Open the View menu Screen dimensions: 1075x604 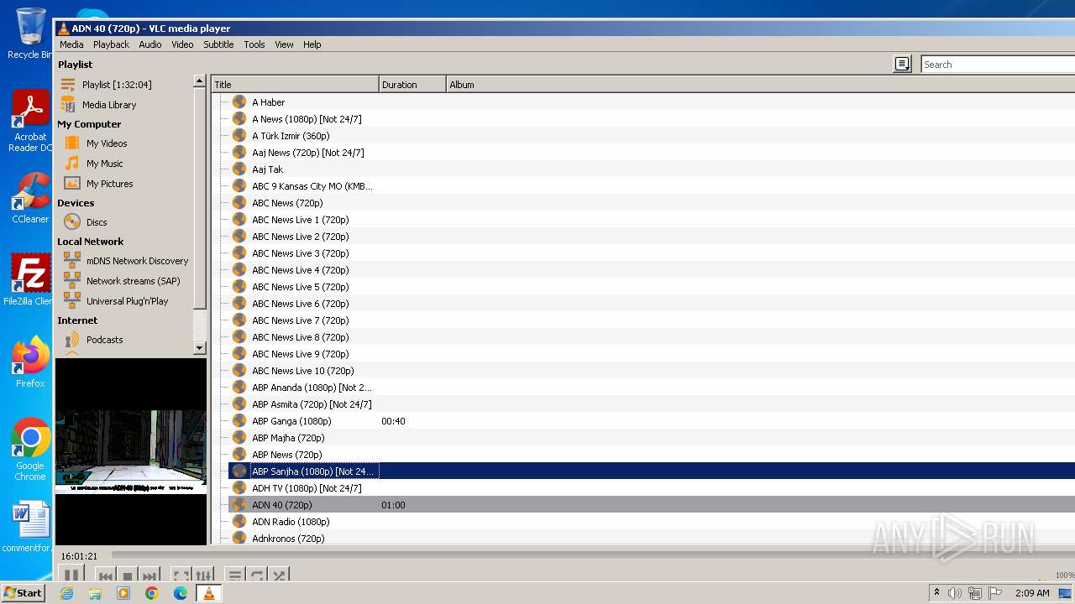click(284, 44)
